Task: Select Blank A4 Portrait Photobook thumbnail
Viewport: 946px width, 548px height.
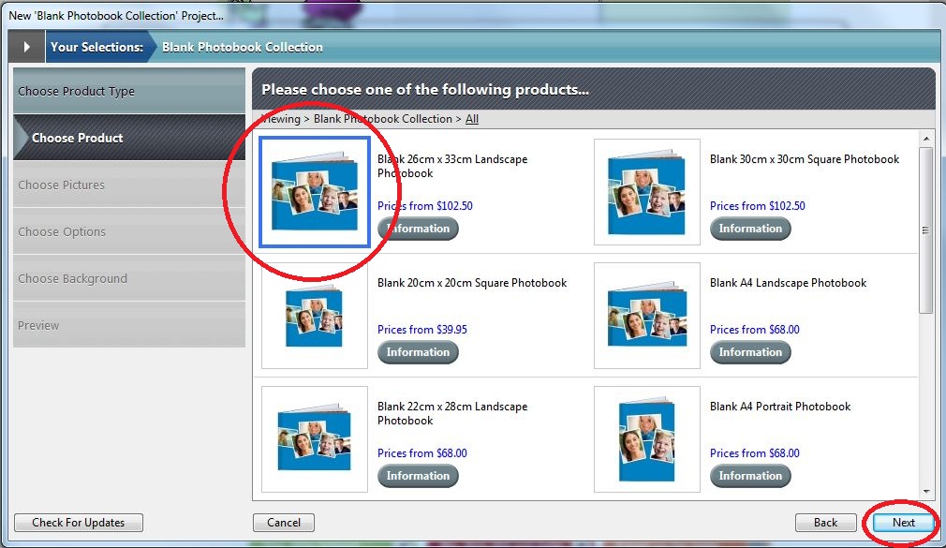Action: point(647,439)
